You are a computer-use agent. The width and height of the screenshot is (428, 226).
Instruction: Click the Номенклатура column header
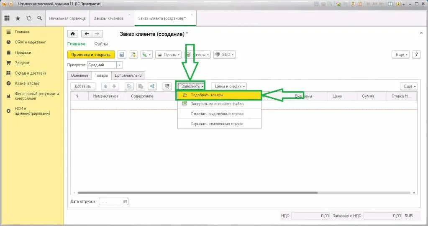[107, 96]
